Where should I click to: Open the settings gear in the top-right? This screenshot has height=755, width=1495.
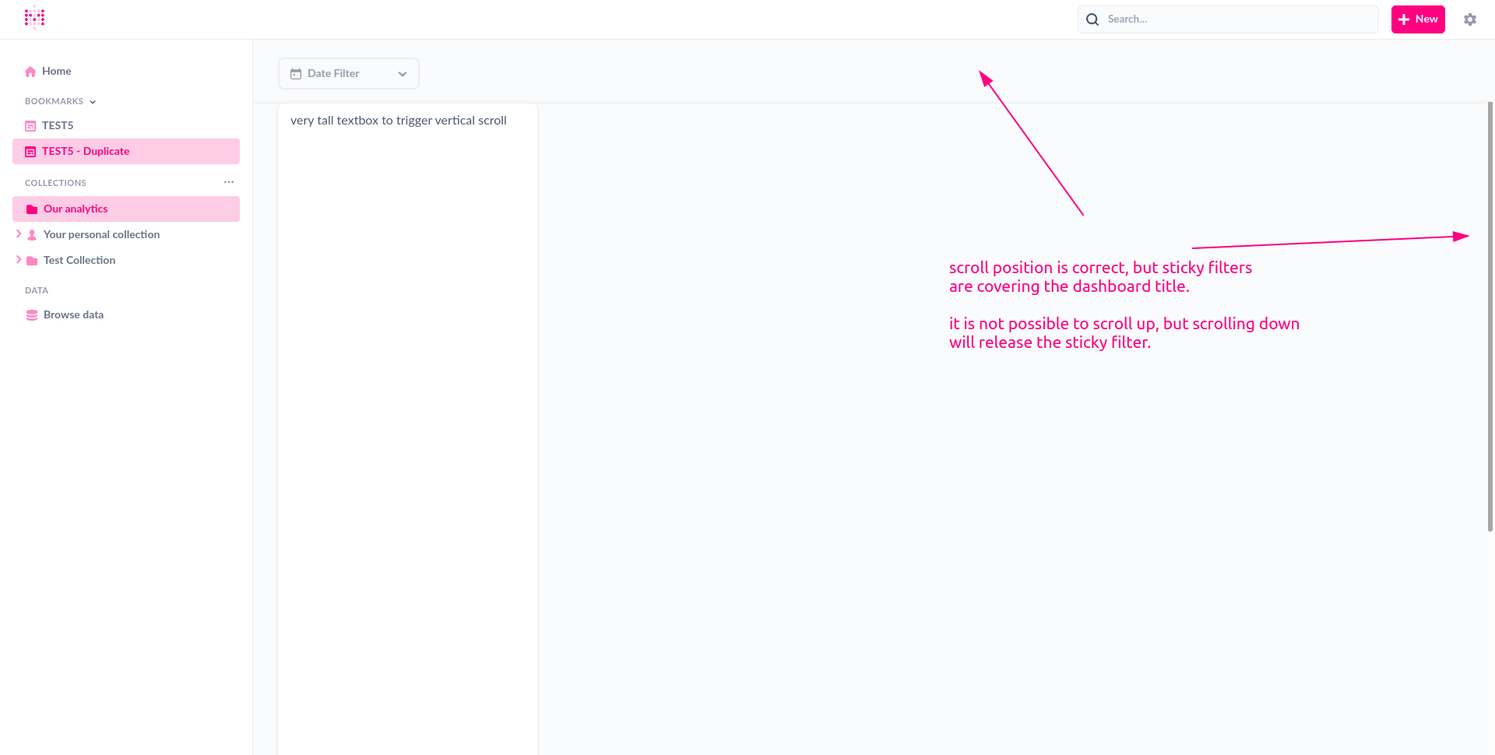(x=1470, y=19)
